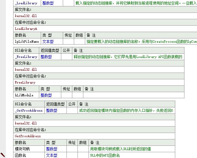Viewport: 197px width, 158px height.
Task: Select the _GetProcAddress remark starting 成功返回指定模块
Action: tap(126, 110)
